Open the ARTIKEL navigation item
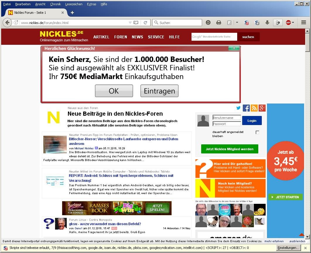The height and width of the screenshot is (253, 311). [x=101, y=37]
